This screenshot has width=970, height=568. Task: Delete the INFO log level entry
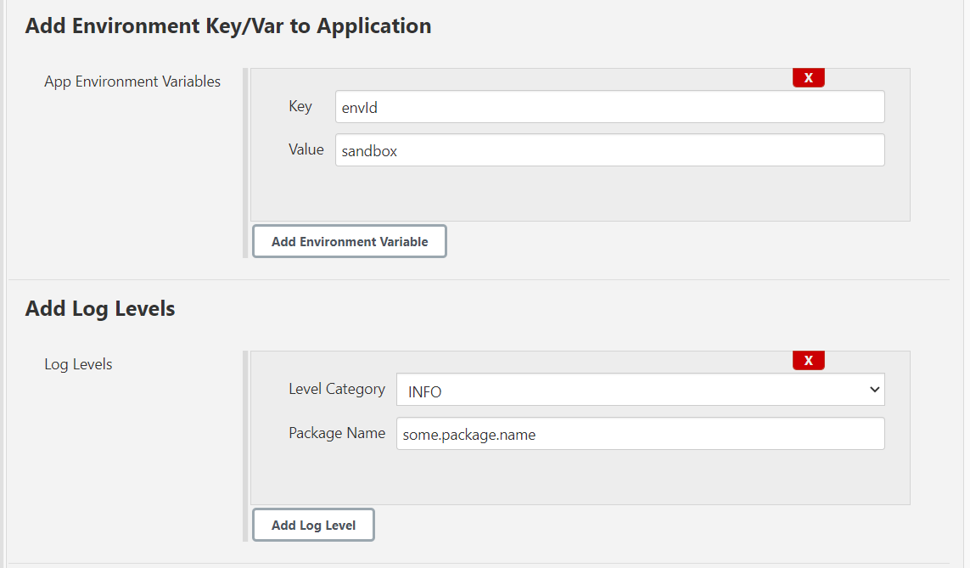pyautogui.click(x=808, y=361)
